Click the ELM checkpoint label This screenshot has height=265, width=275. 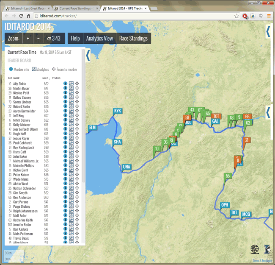(92, 128)
